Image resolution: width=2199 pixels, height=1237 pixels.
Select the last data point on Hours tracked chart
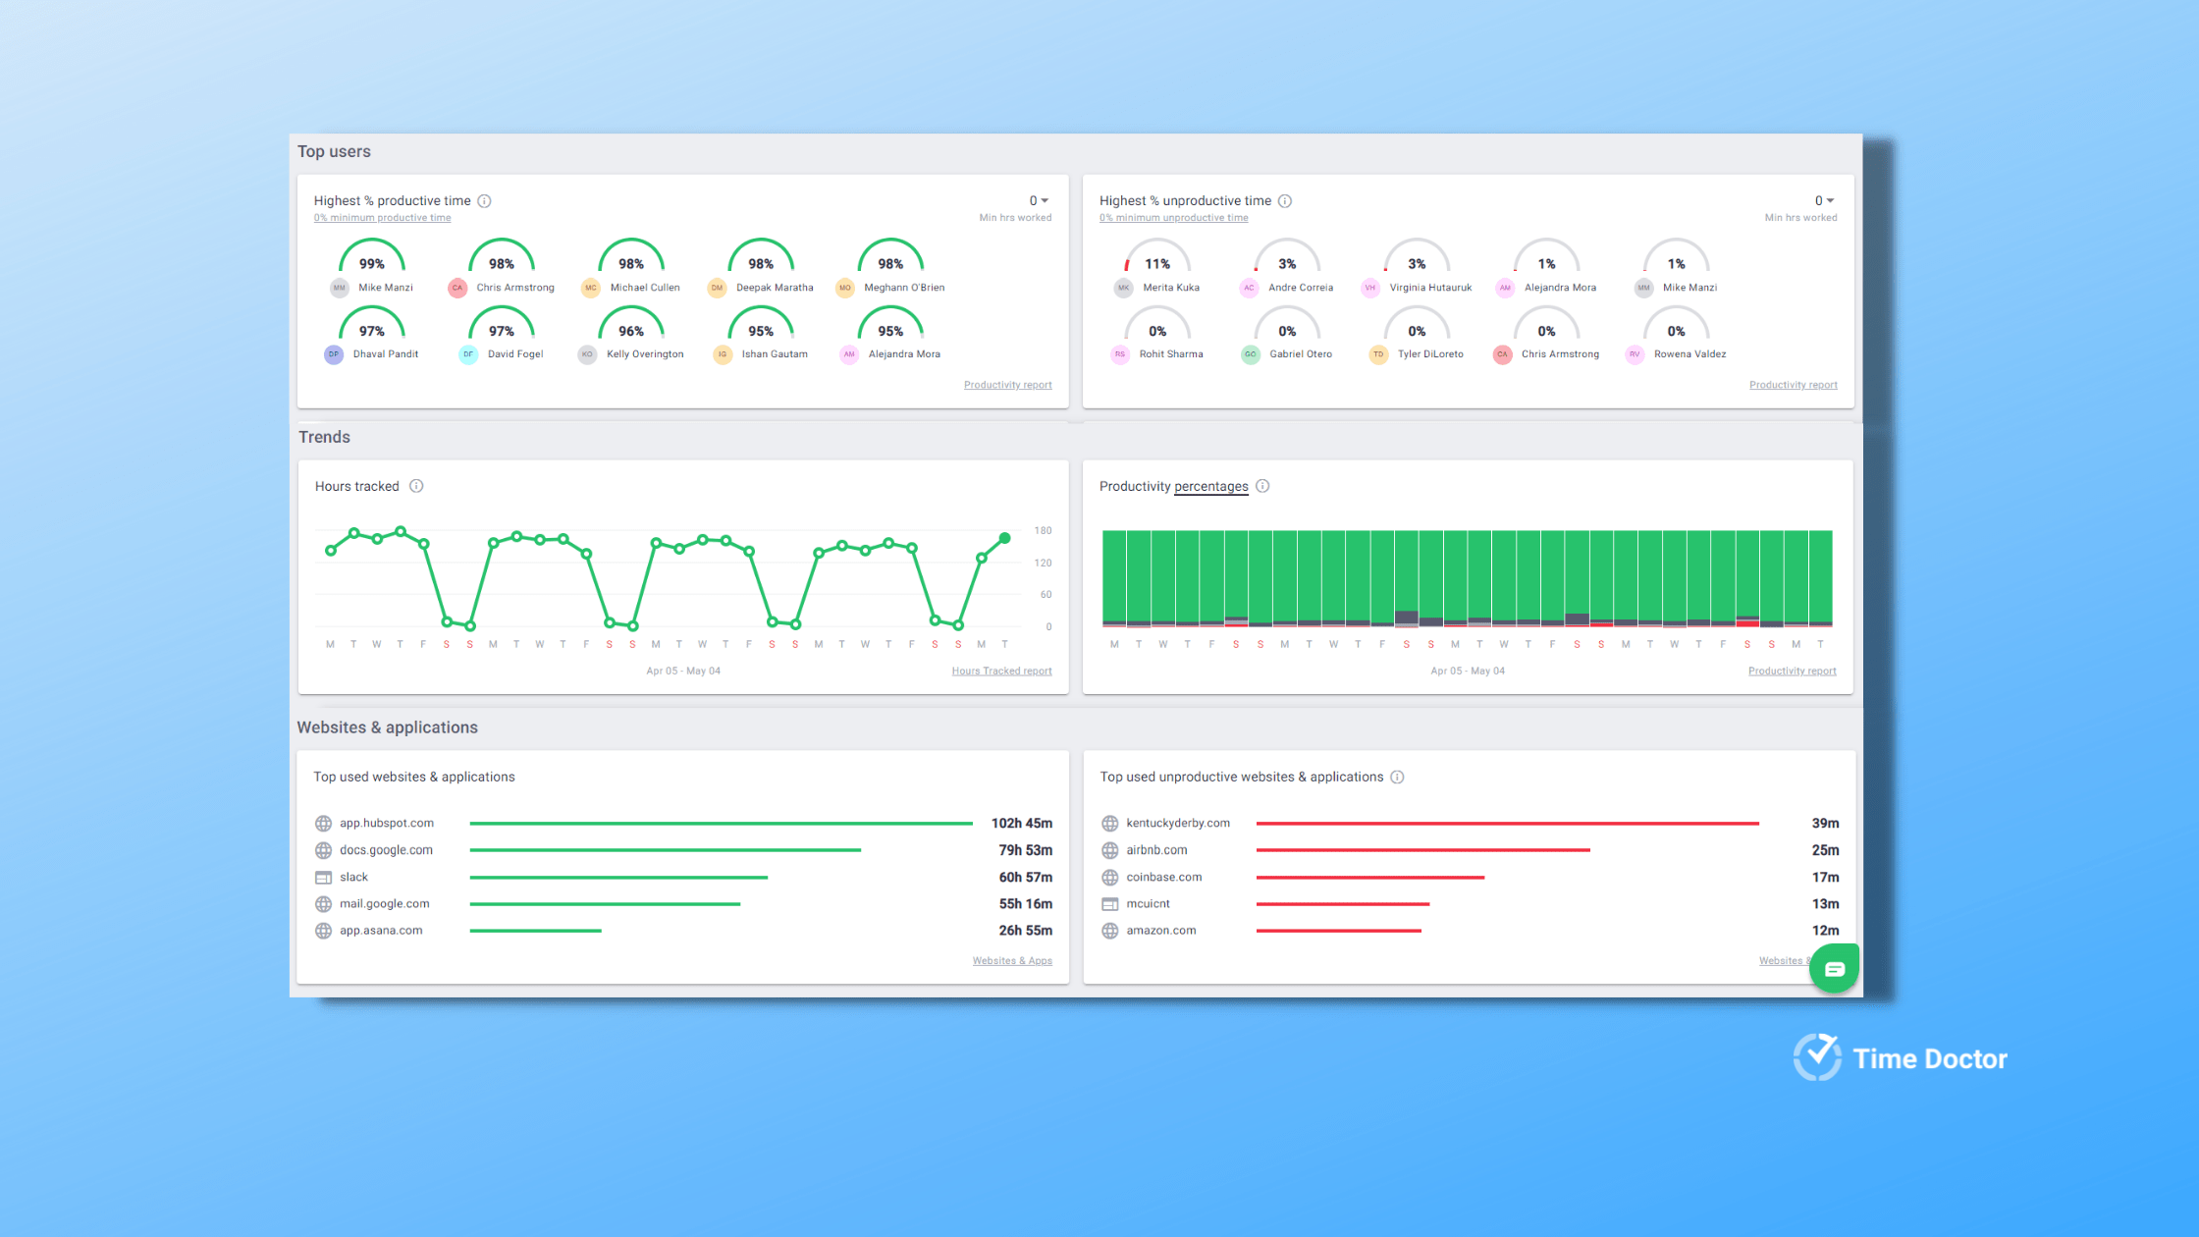tap(1004, 538)
